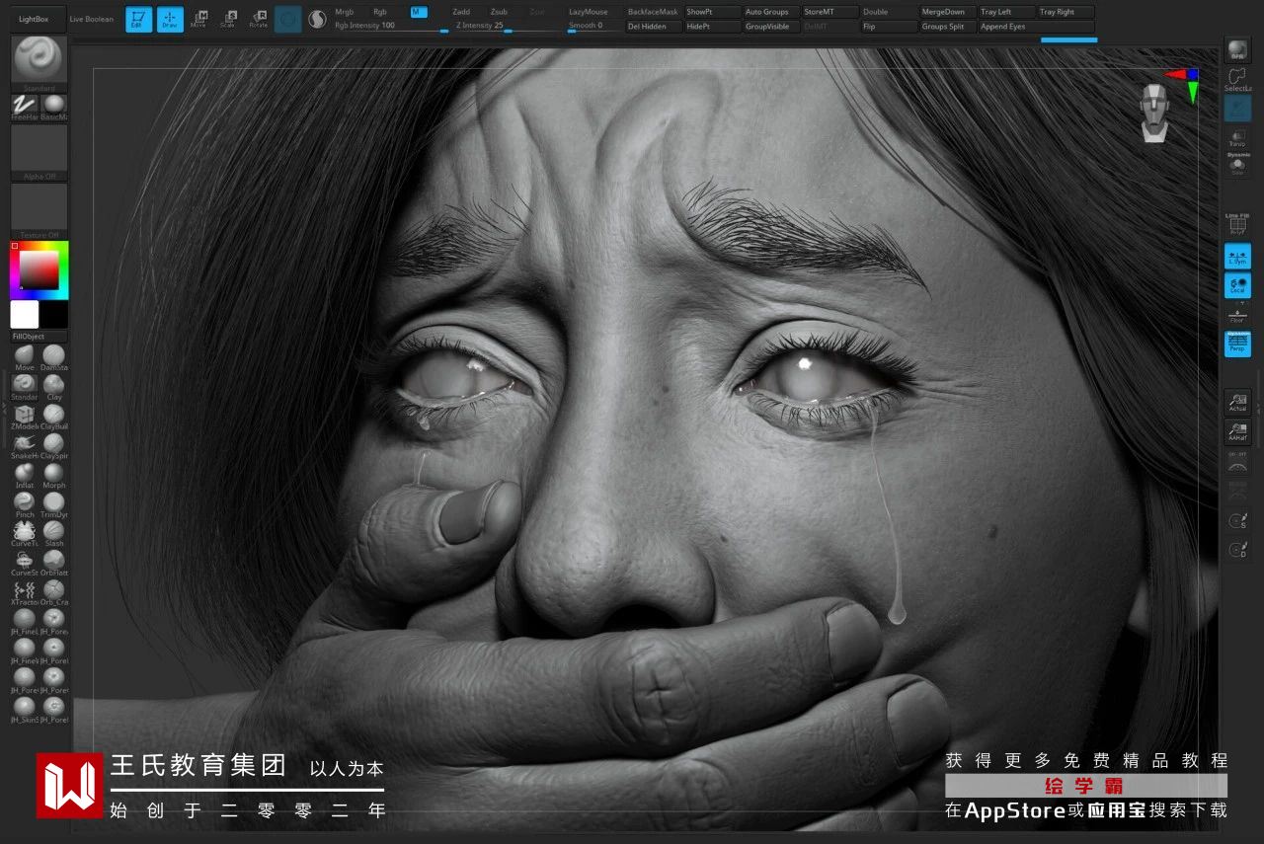Click Groups Split
Screen dimensions: 1264x844
pyautogui.click(x=947, y=27)
